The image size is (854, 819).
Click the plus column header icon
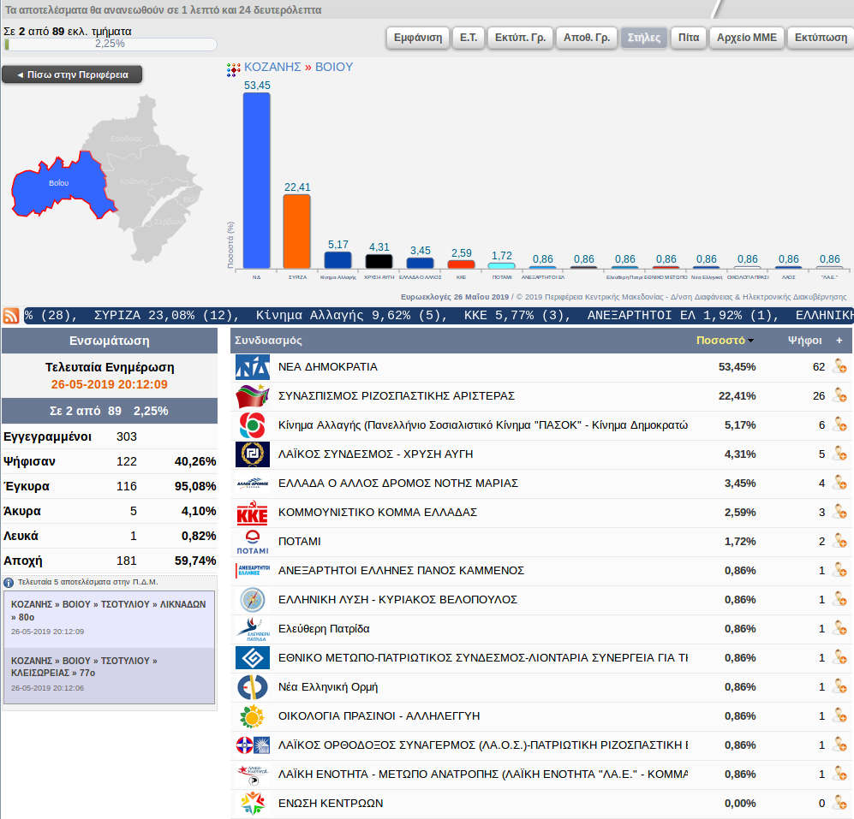tap(839, 341)
